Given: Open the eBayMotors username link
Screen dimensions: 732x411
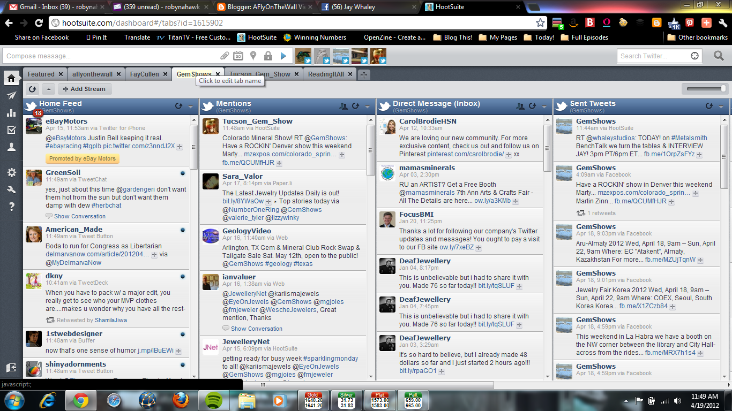Looking at the screenshot, I should tap(66, 121).
